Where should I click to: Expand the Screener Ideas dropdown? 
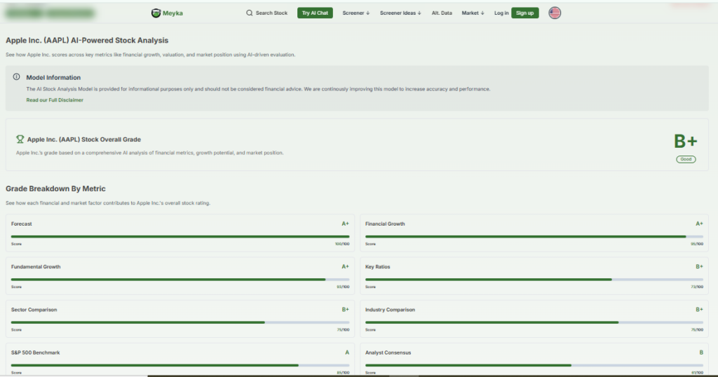(400, 13)
